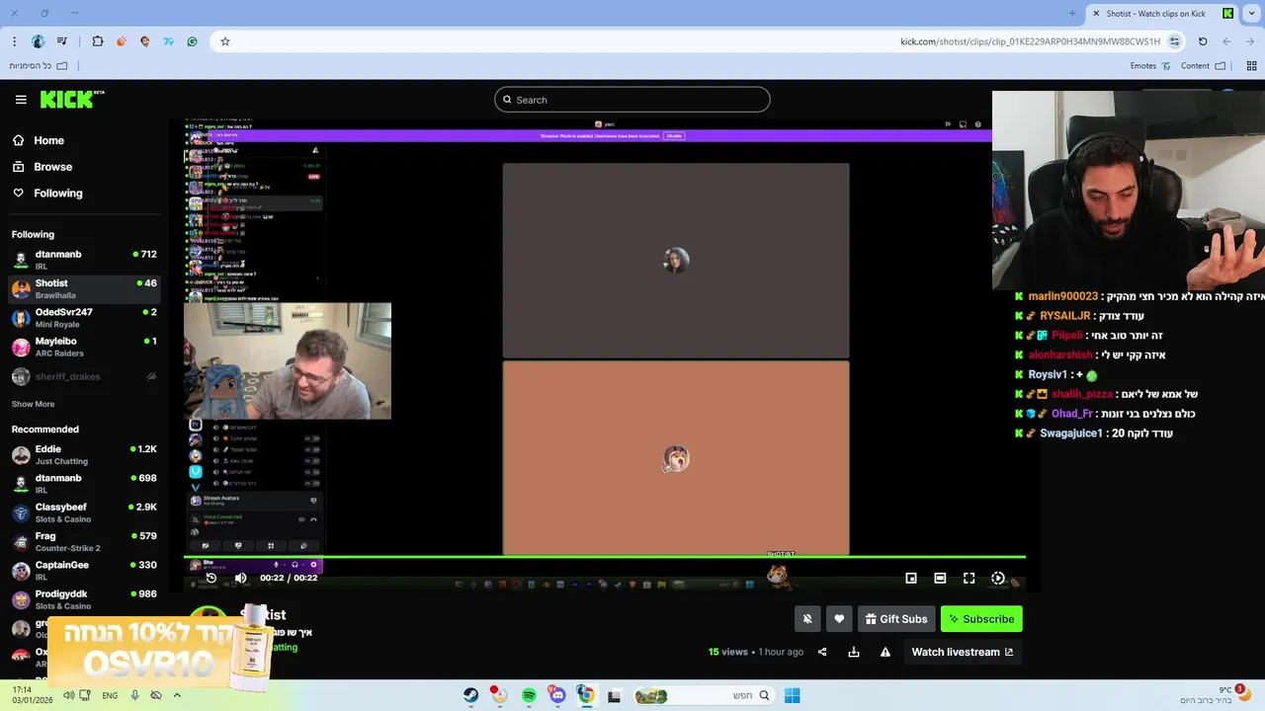Viewport: 1265px width, 711px height.
Task: Show hidden system tray icons chevron
Action: [x=177, y=696]
